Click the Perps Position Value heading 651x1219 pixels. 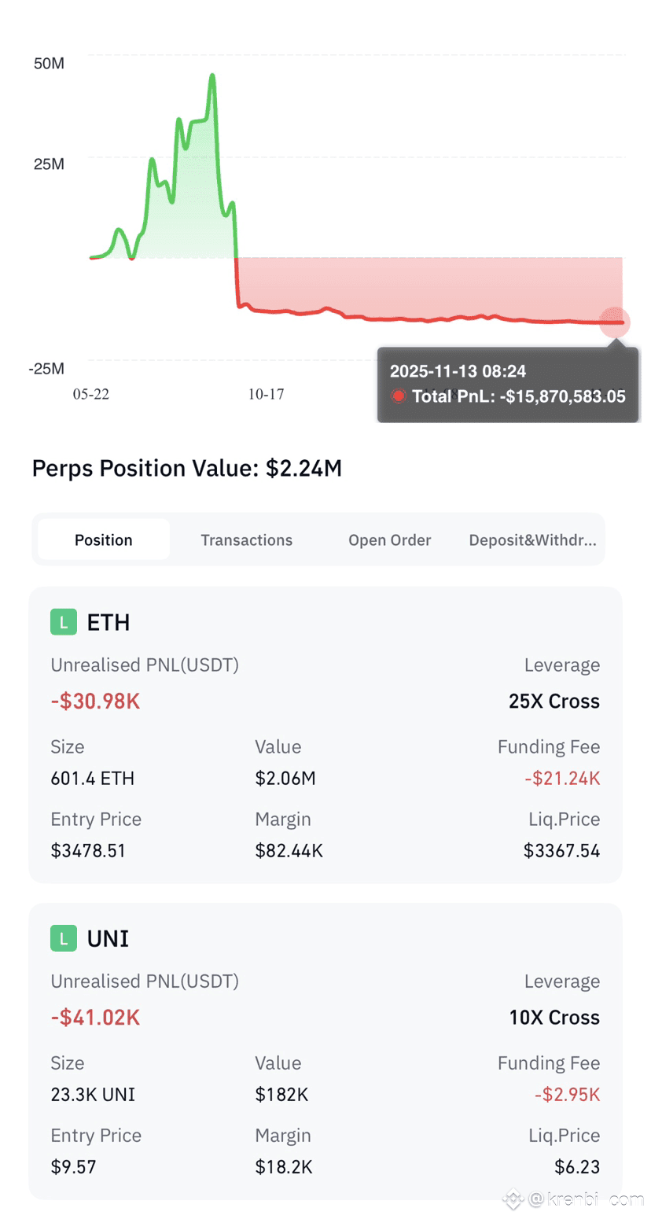pyautogui.click(x=187, y=469)
